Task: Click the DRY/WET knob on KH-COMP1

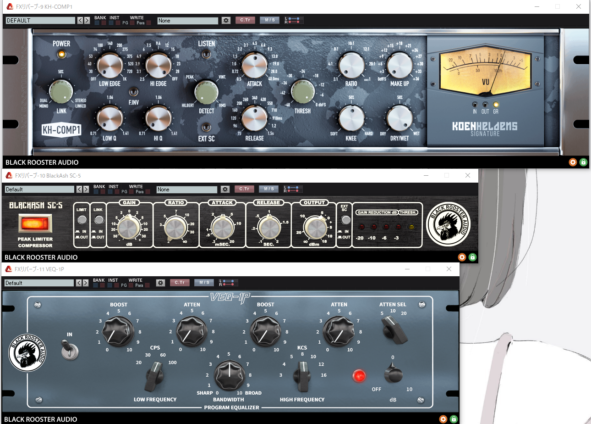Action: coord(399,118)
